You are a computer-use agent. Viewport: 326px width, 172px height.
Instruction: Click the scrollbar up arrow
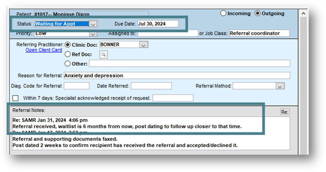[x=303, y=14]
